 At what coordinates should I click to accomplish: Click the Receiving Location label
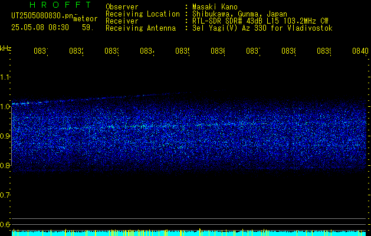(143, 14)
